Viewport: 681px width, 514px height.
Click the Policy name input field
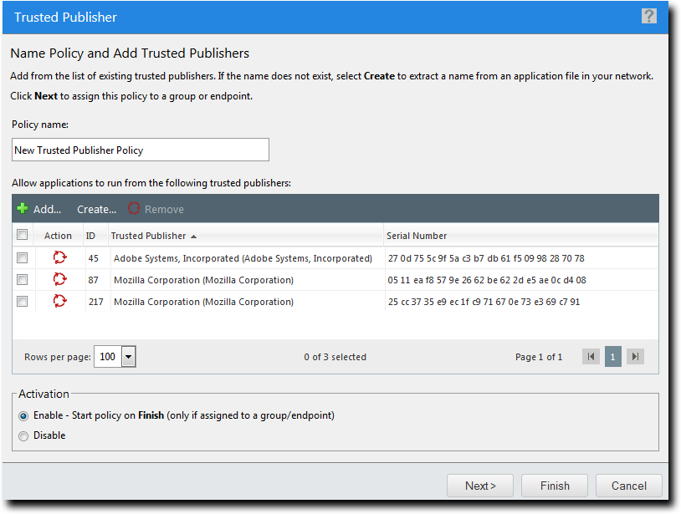[141, 150]
